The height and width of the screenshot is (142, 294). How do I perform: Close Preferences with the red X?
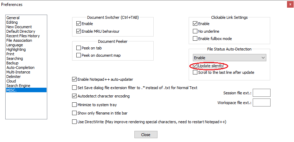(x=290, y=4)
